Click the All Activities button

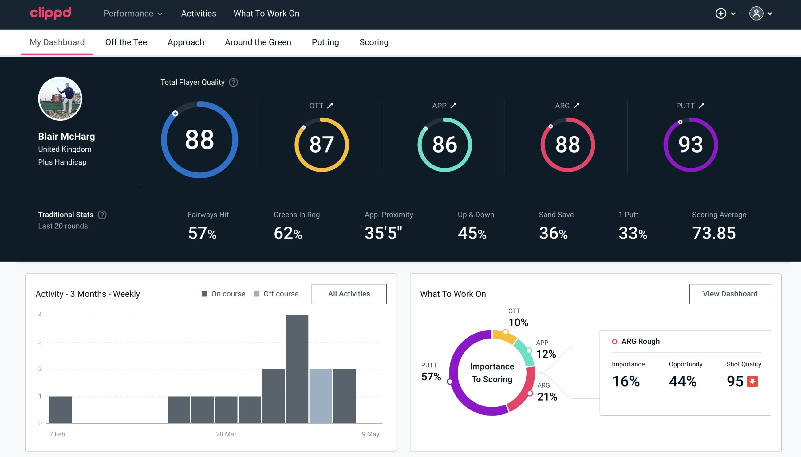[x=349, y=293]
